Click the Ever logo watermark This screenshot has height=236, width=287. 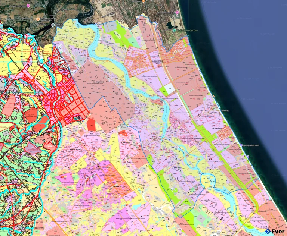[x=275, y=231]
